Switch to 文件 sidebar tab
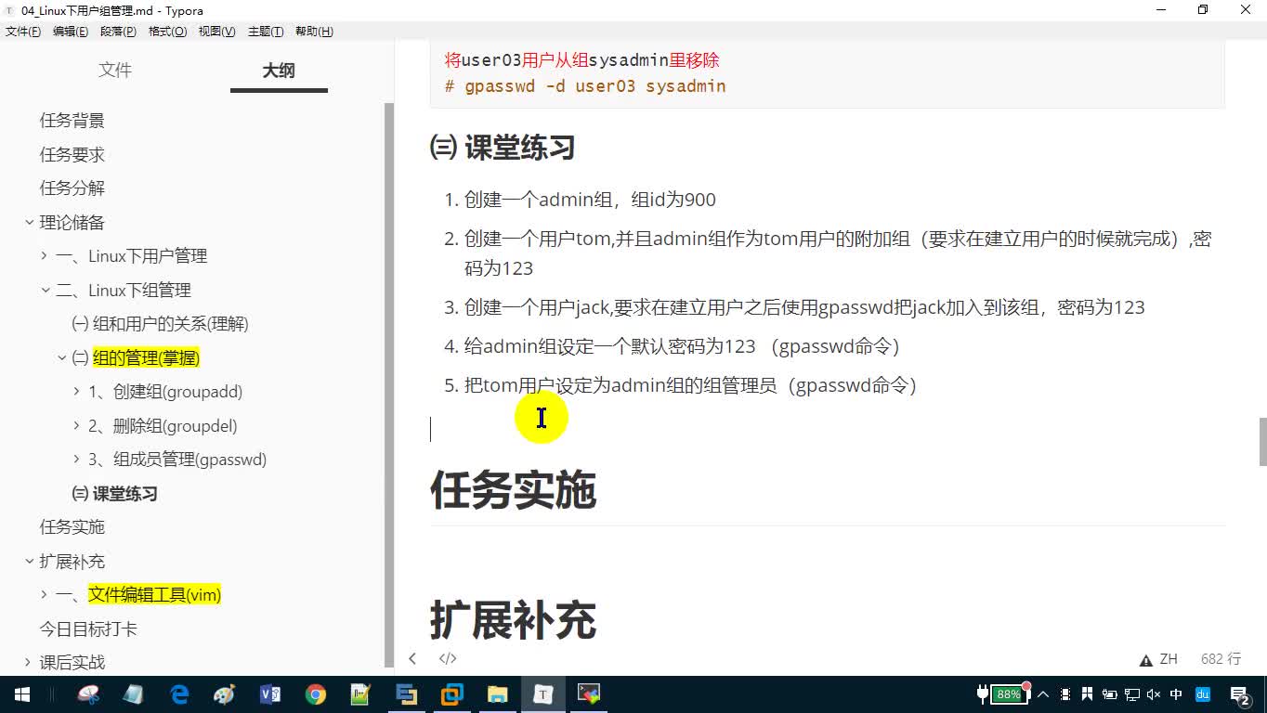 [115, 71]
